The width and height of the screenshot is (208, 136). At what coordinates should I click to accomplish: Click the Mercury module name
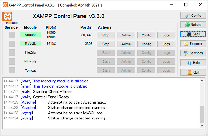click(31, 61)
